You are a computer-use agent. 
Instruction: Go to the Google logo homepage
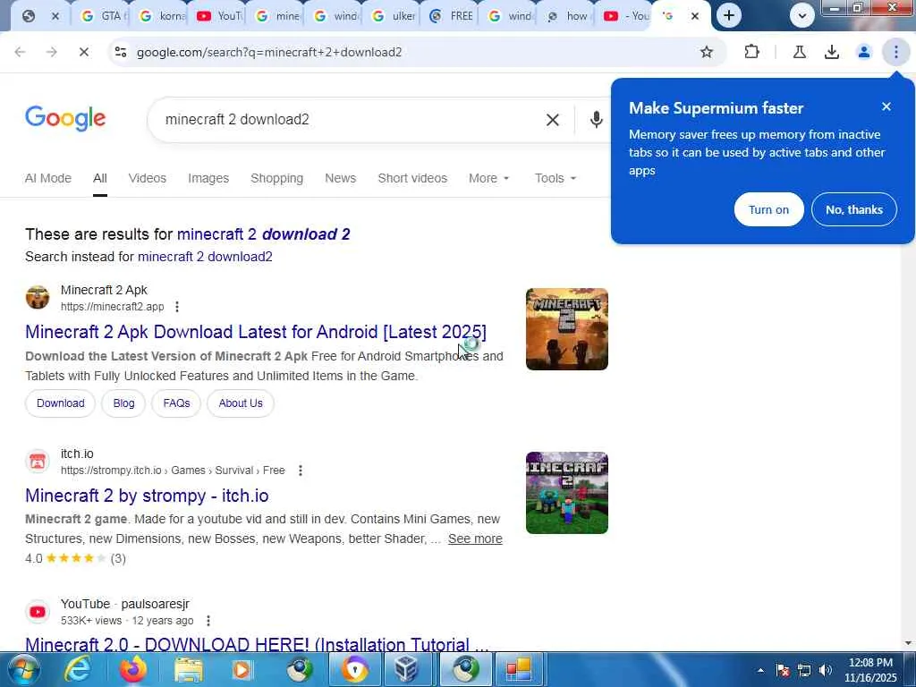[65, 119]
